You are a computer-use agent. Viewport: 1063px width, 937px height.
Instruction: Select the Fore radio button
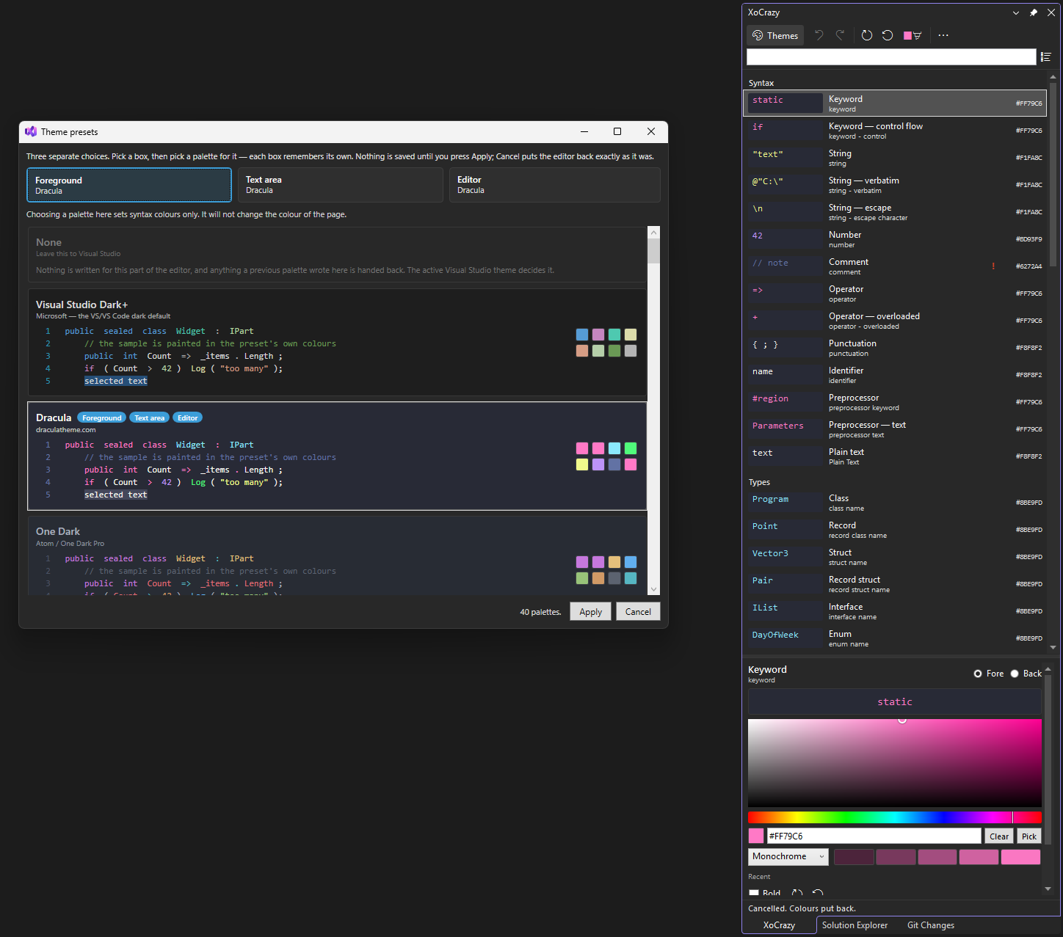tap(988, 674)
